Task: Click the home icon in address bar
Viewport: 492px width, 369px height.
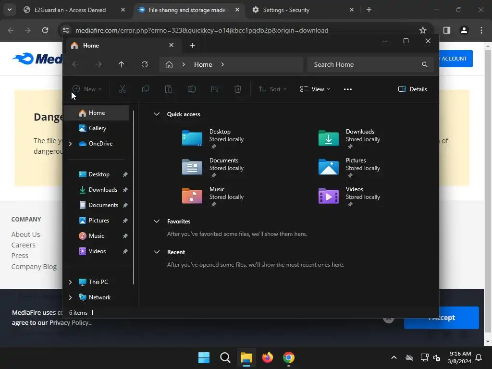Action: coord(169,65)
